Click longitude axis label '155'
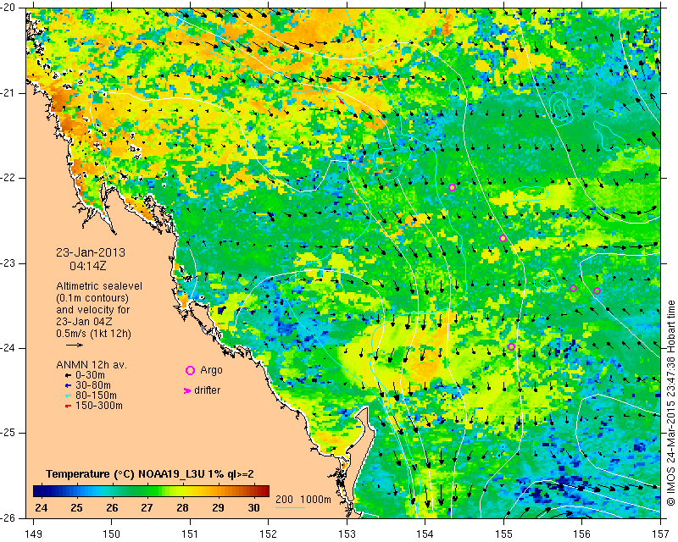The width and height of the screenshot is (678, 542). [x=503, y=534]
